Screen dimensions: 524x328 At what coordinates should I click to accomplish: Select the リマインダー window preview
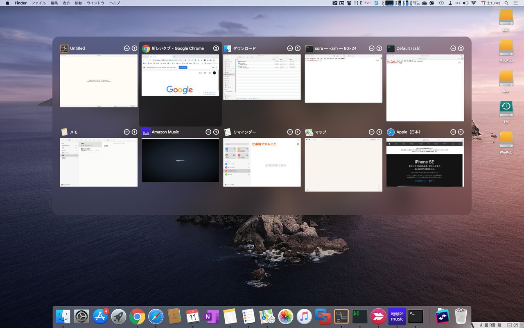(261, 162)
